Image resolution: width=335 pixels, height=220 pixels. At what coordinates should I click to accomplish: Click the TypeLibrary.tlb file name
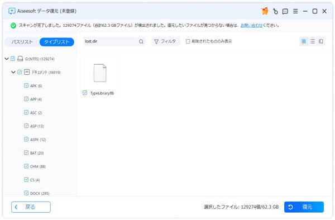pos(102,93)
